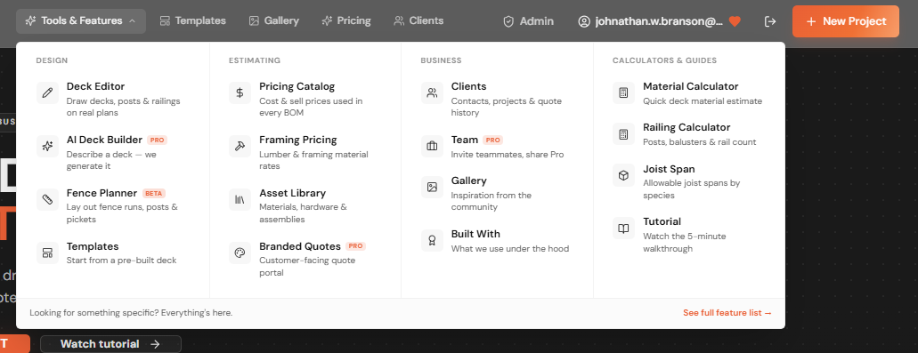Open Pricing in the top navigation bar
This screenshot has width=918, height=353.
tap(346, 21)
